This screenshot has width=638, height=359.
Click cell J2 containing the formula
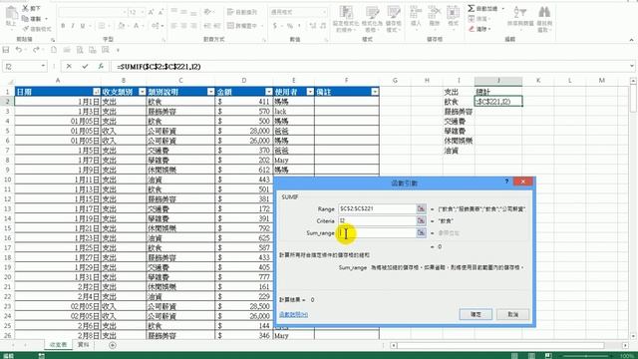[x=498, y=102]
